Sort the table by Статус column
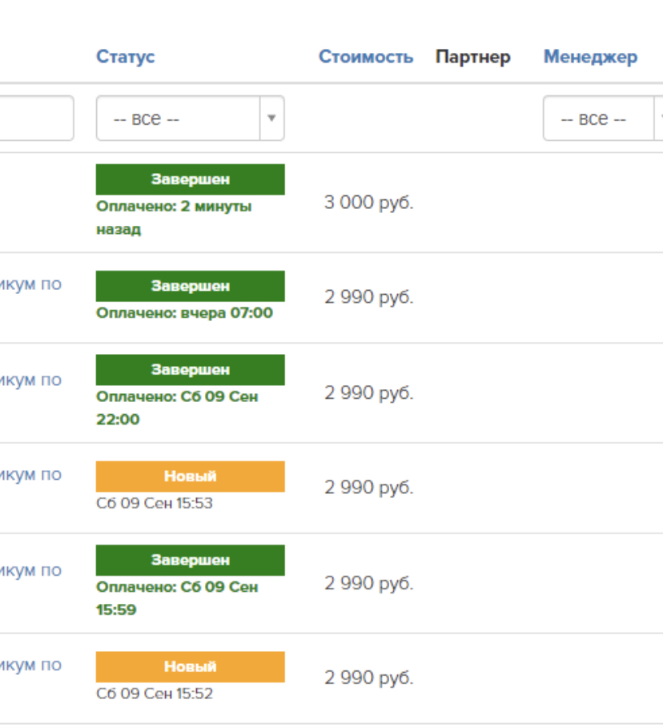This screenshot has height=728, width=663. (126, 57)
